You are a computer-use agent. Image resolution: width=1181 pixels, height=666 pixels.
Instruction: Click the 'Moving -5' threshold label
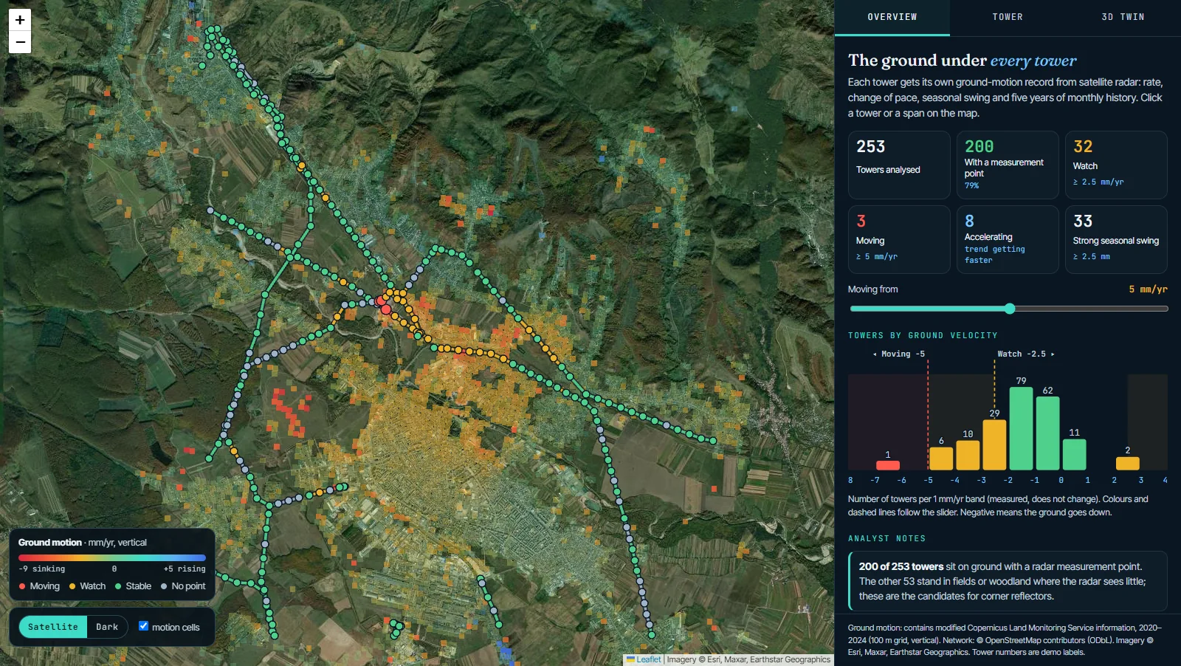pos(899,354)
